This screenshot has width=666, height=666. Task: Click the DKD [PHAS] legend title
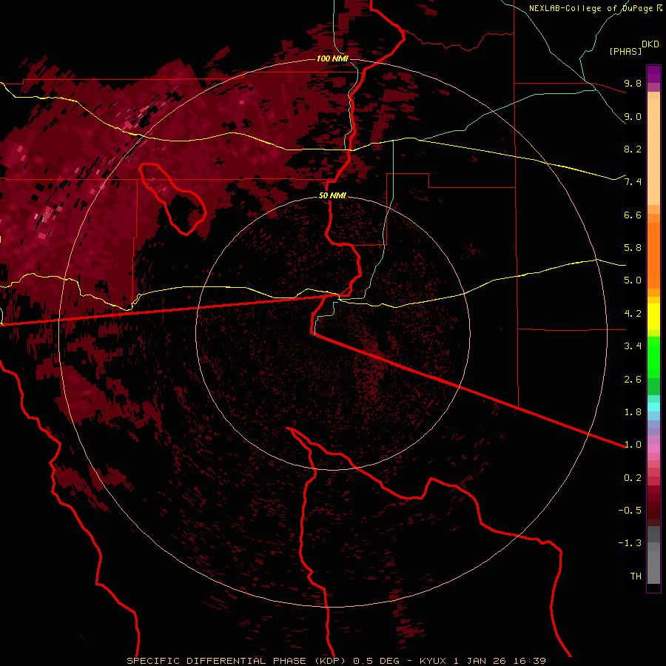(633, 48)
